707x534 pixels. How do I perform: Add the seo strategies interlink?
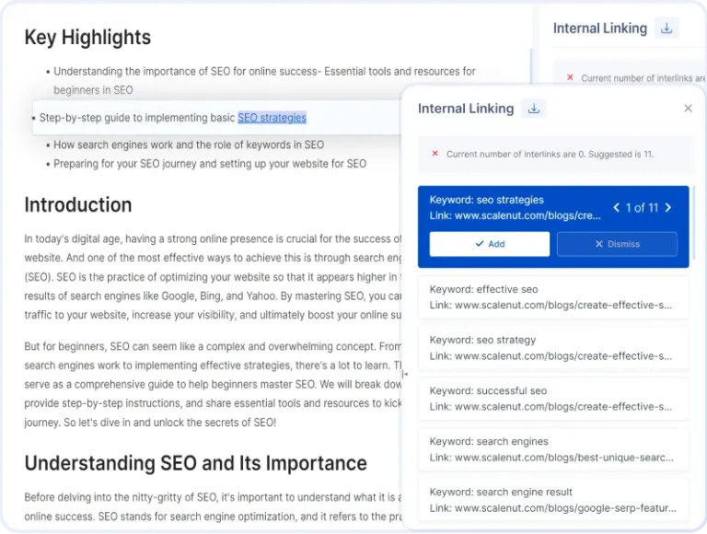[x=489, y=244]
